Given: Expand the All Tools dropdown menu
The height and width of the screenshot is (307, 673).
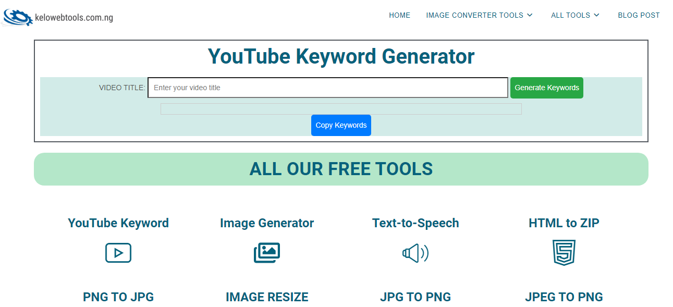Looking at the screenshot, I should point(575,15).
